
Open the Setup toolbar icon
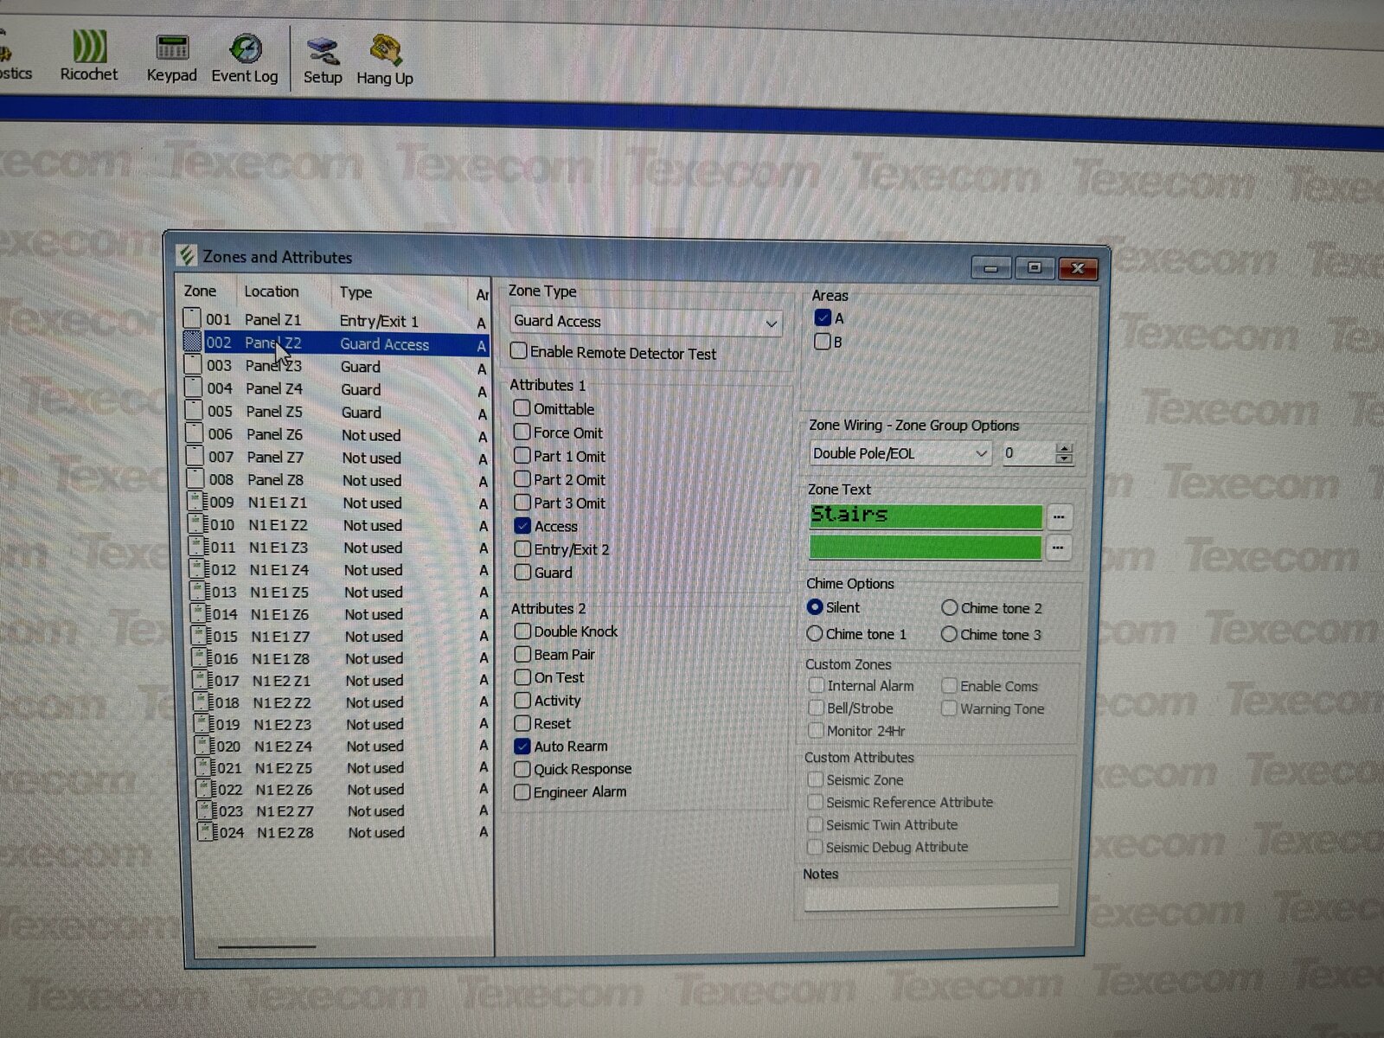[x=323, y=52]
